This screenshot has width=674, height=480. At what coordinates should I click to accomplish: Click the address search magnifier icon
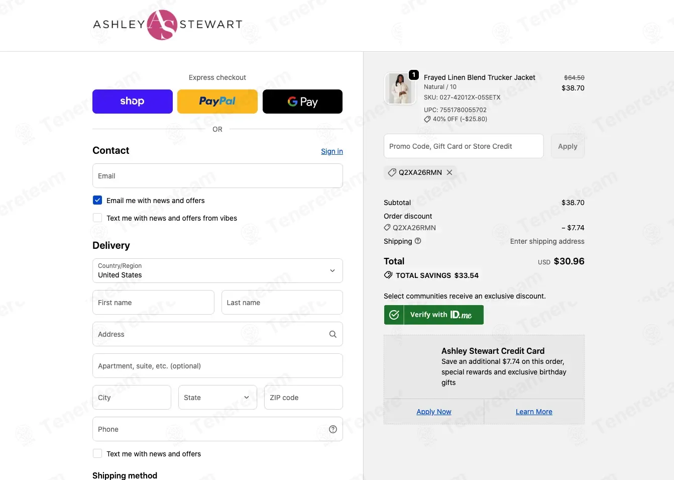click(x=332, y=334)
